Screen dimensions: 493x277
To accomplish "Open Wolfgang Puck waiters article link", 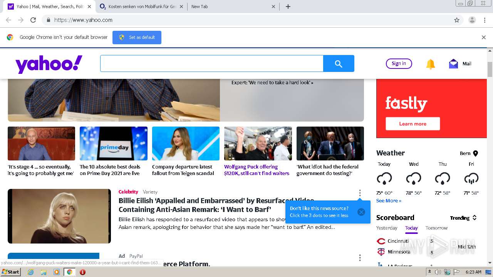I will (x=257, y=170).
